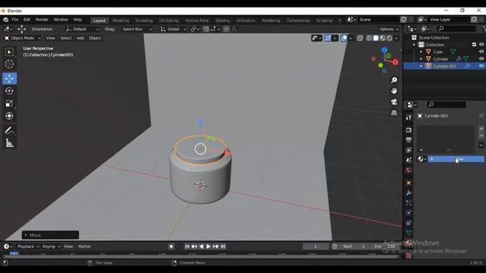Open the Object Data properties tab
This screenshot has height=273, width=486.
[409, 233]
